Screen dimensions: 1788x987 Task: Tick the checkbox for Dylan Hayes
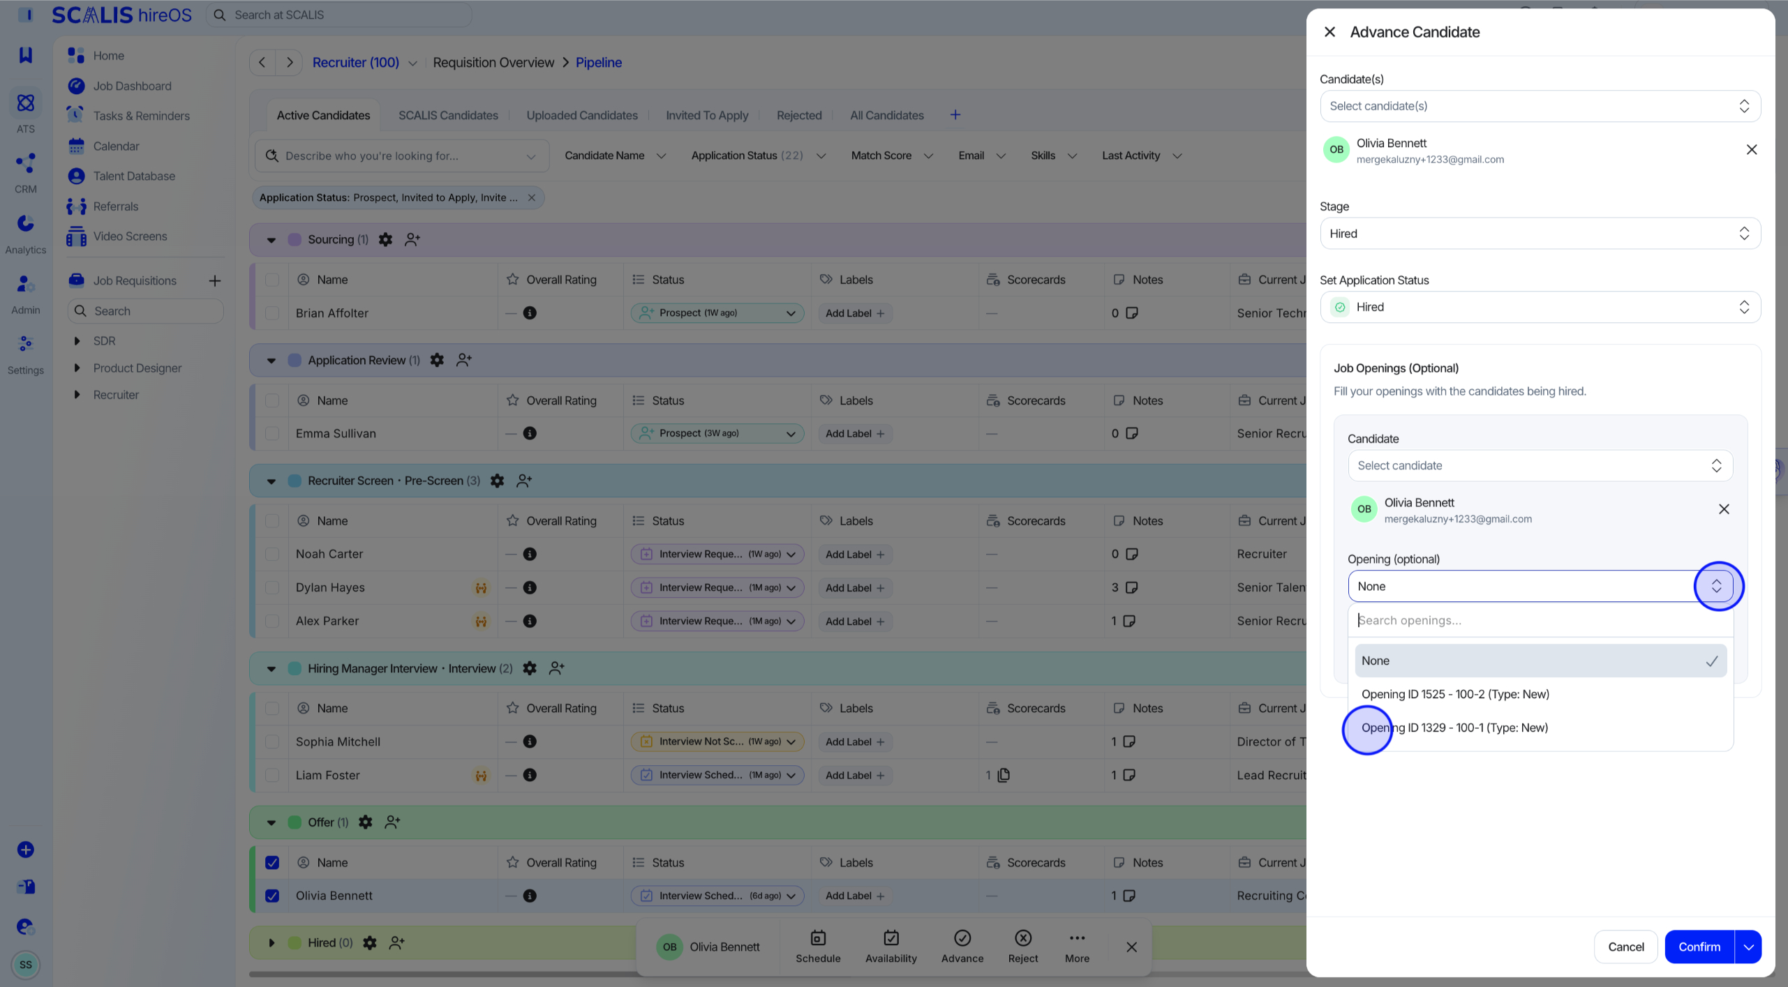click(272, 588)
